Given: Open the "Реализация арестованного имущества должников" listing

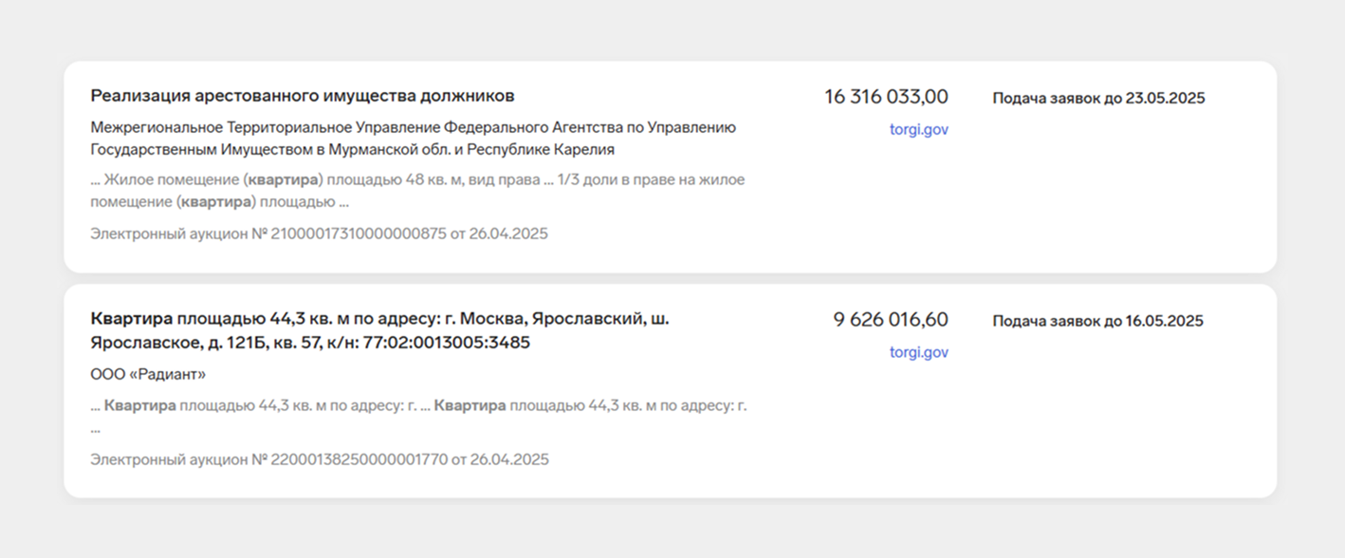Looking at the screenshot, I should (303, 96).
